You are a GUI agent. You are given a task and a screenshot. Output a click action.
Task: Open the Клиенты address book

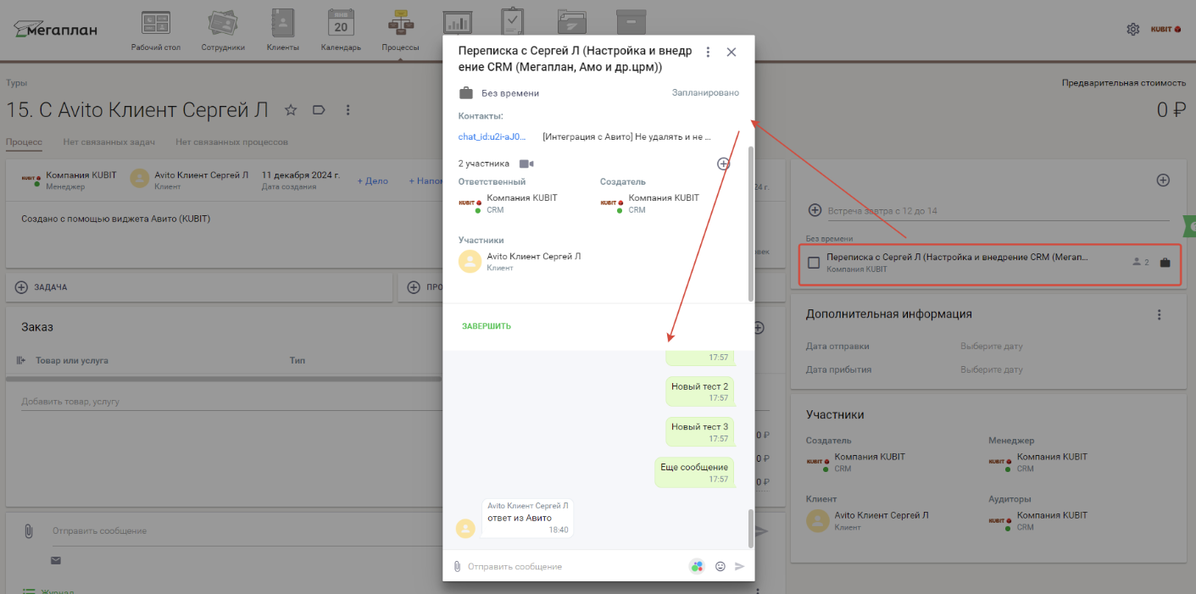282,31
